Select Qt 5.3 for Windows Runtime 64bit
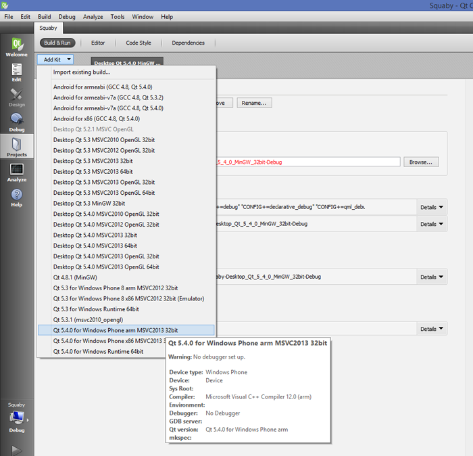Screen dimensions: 473x456 click(x=127, y=309)
